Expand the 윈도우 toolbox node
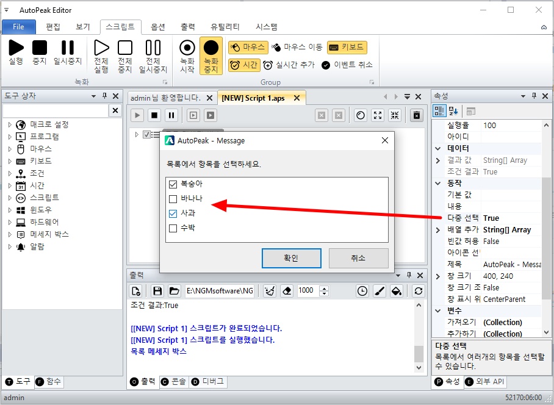554x405 pixels. (10, 210)
